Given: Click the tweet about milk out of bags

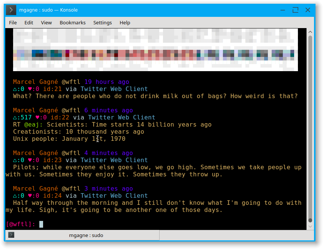Looking at the screenshot, I should [x=156, y=96].
